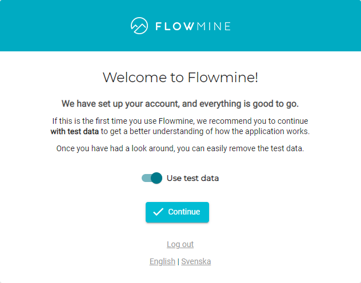This screenshot has width=361, height=283.
Task: Click the 'Once you have had a look around' sentence
Action: (x=180, y=148)
